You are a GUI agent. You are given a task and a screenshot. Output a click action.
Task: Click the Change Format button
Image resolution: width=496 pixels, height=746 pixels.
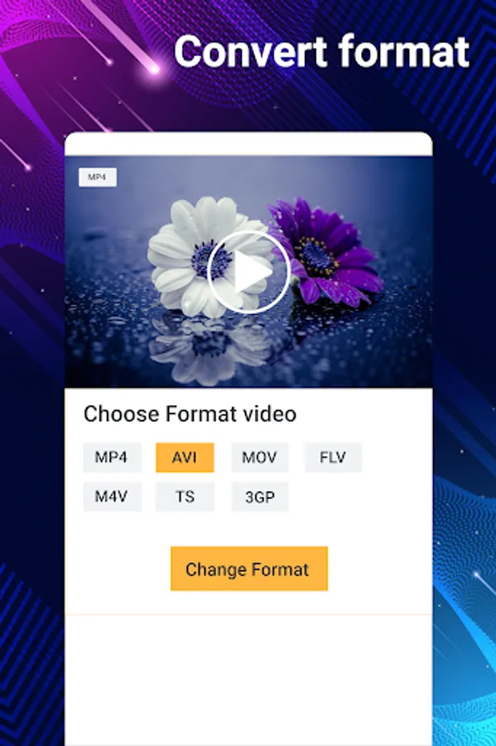[249, 569]
